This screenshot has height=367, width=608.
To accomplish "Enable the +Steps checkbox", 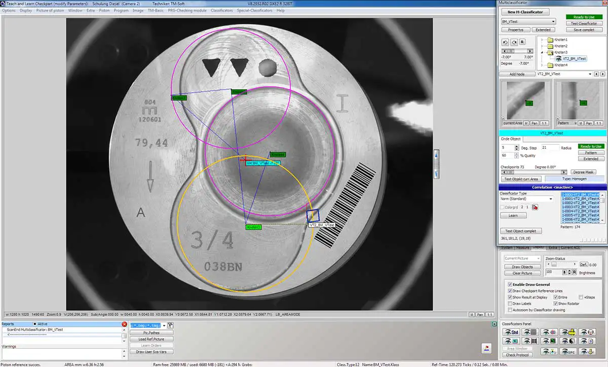I will coord(581,298).
